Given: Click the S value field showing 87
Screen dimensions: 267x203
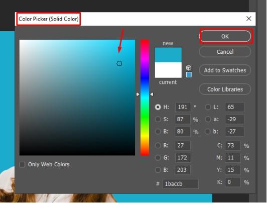Looking at the screenshot, I should coord(183,119).
